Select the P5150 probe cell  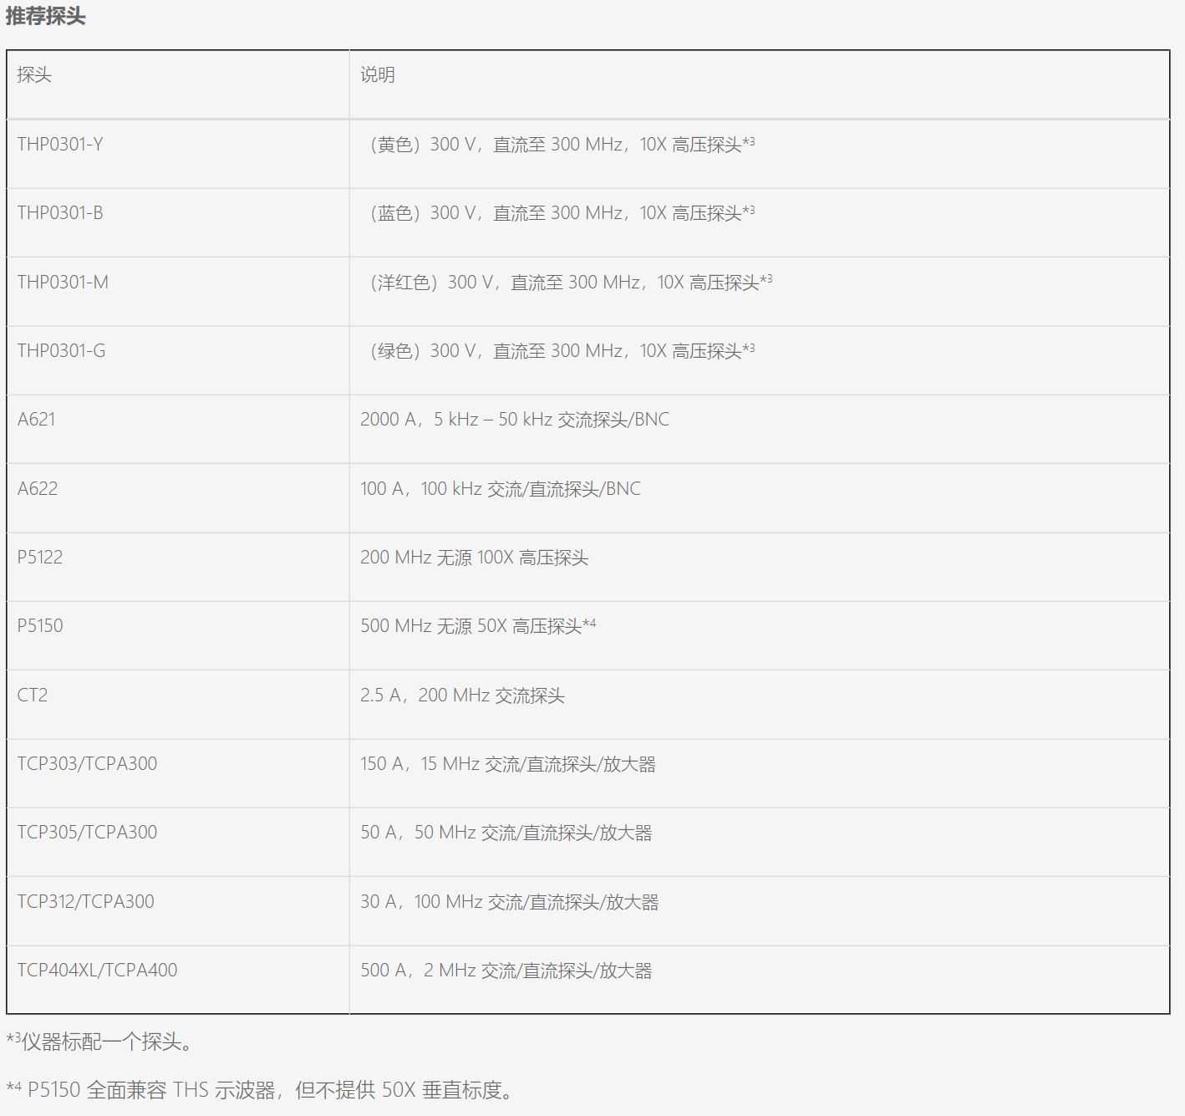(x=40, y=626)
